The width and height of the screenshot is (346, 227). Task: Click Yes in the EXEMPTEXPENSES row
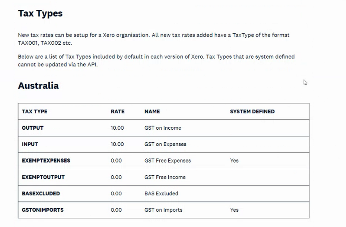click(234, 161)
